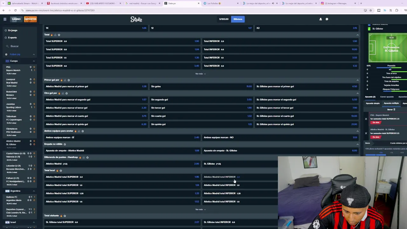
Task: Open the hamburger menu next to Casino
Action: coord(5,19)
